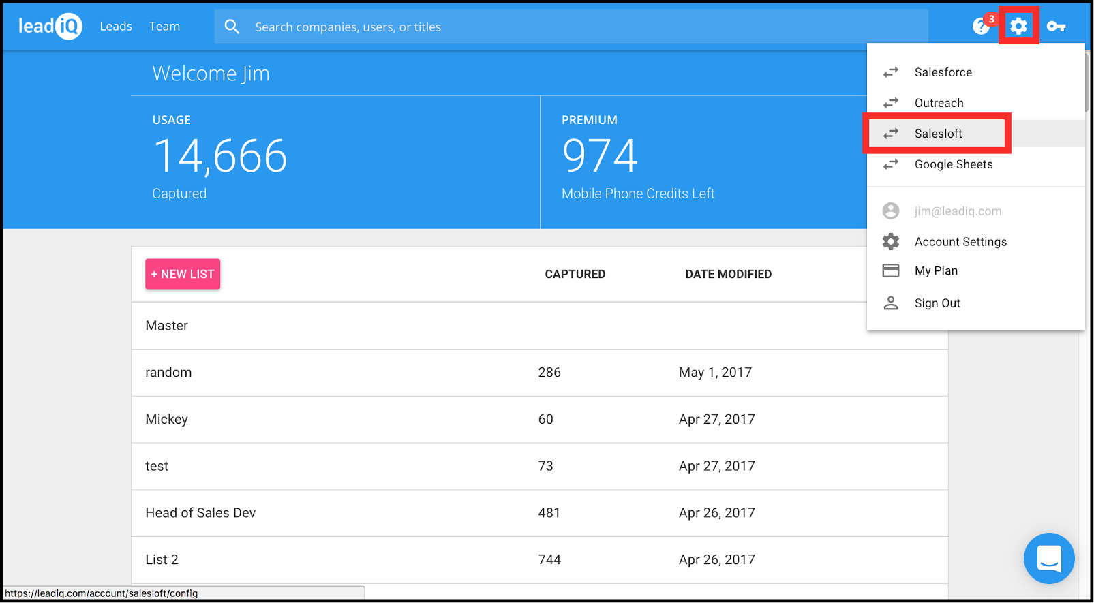
Task: Click the sync arrows icon beside Google Sheets
Action: (891, 164)
